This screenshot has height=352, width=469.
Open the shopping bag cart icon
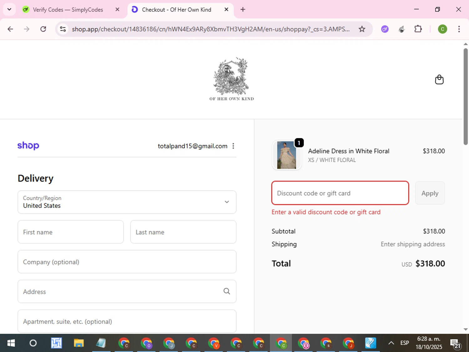tap(439, 80)
